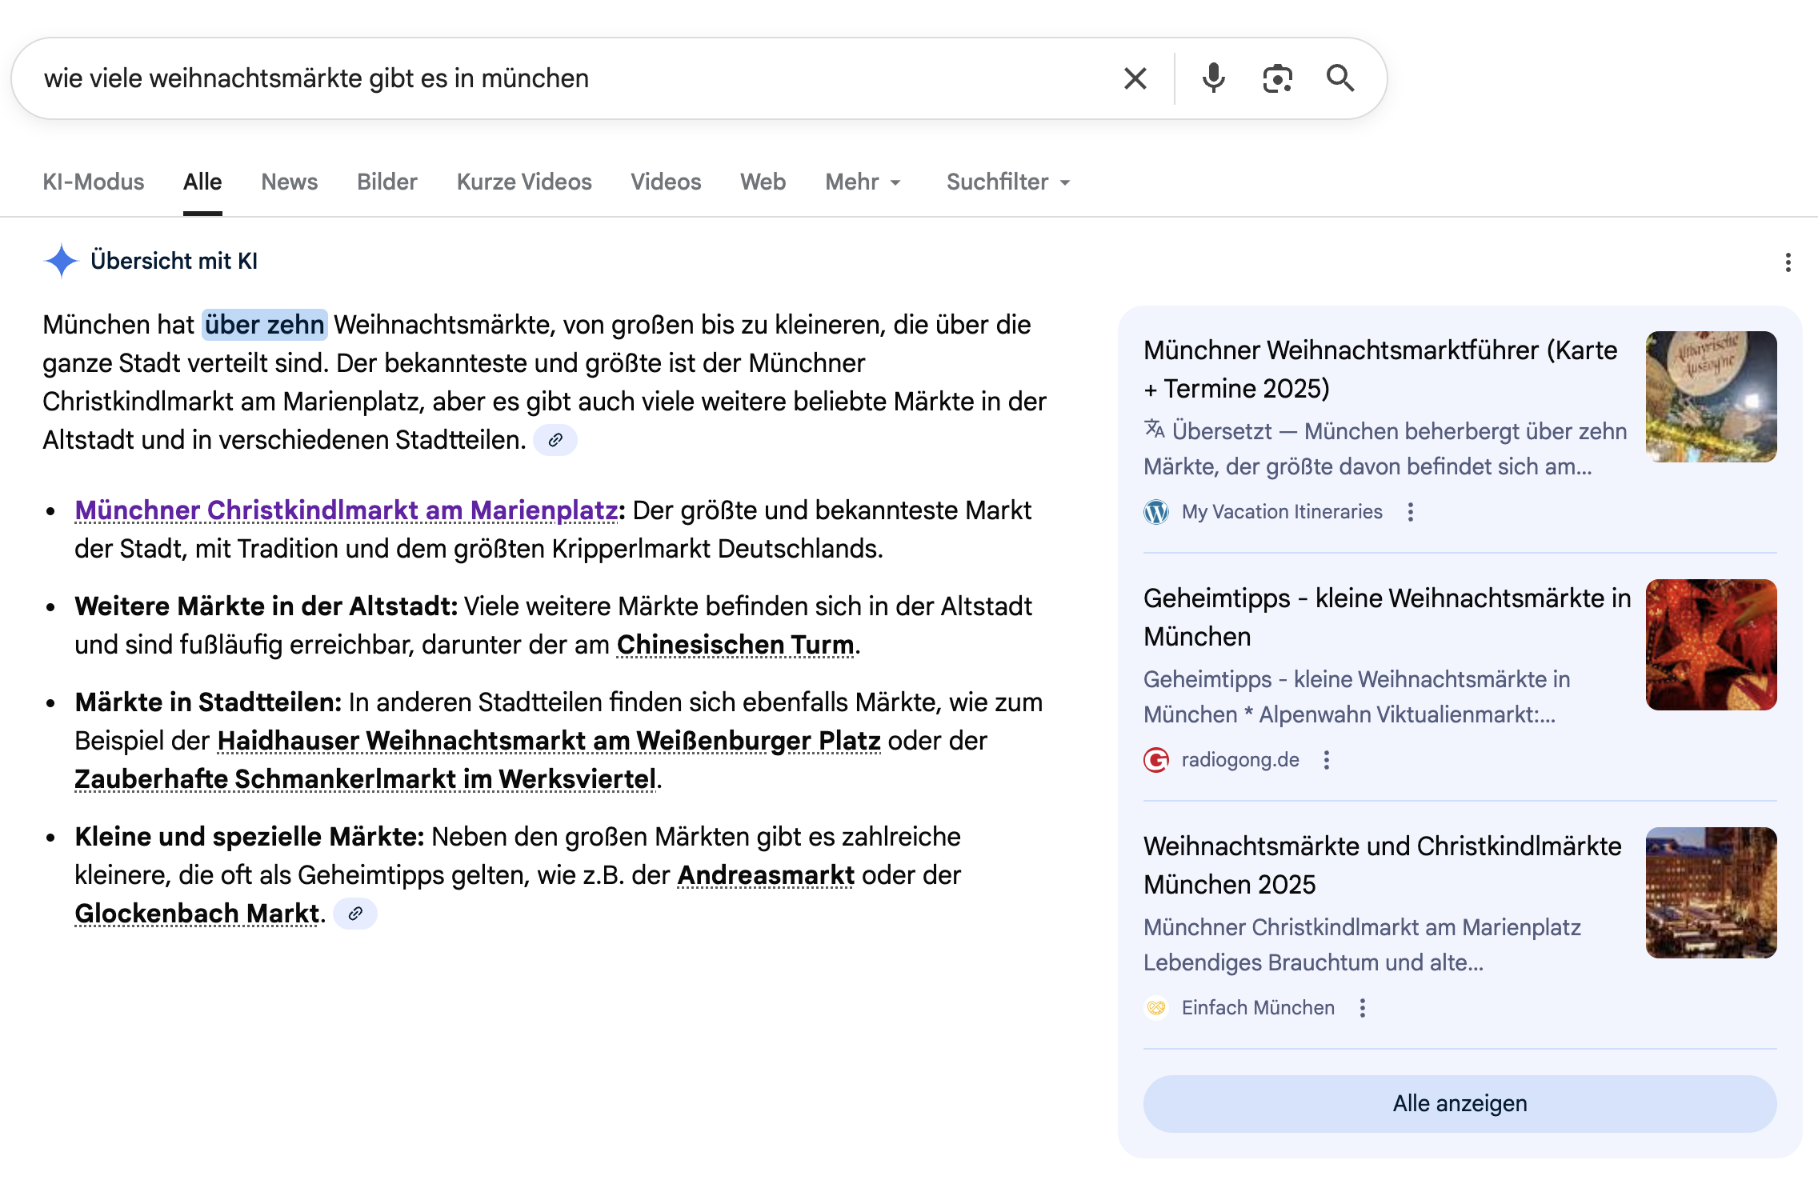Open options next to radiogong.de source
This screenshot has height=1192, width=1818.
(x=1327, y=760)
